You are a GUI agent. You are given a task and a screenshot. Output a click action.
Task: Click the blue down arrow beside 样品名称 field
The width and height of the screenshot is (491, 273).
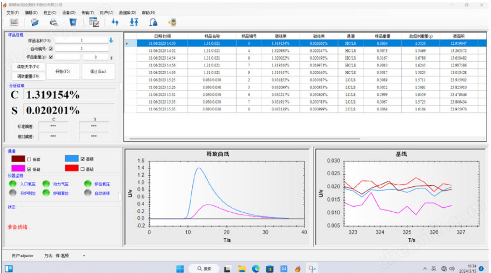(111, 40)
